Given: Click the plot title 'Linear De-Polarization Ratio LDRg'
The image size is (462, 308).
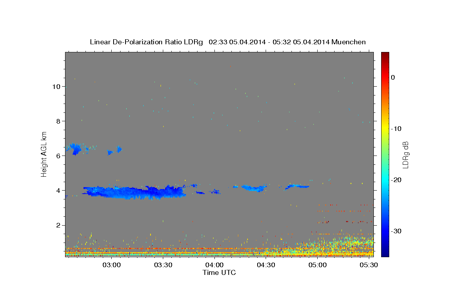Looking at the screenshot, I should [x=146, y=42].
